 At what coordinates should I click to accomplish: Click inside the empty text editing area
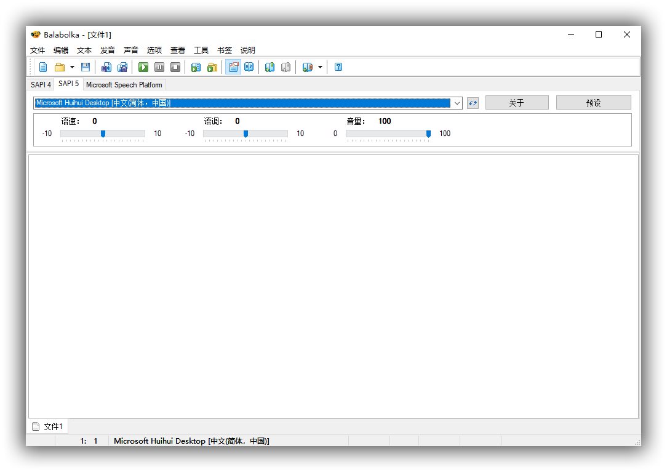333,286
